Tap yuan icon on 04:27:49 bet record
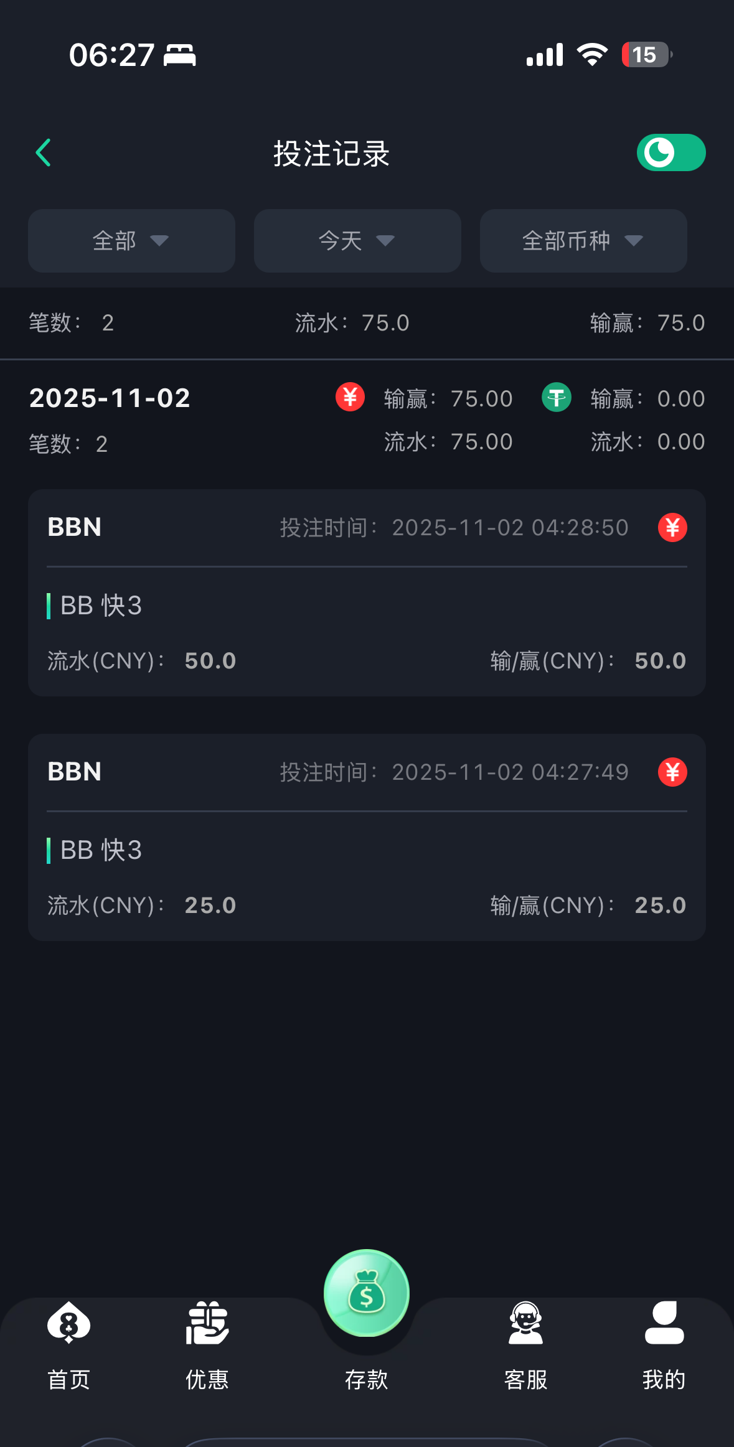 coord(672,772)
